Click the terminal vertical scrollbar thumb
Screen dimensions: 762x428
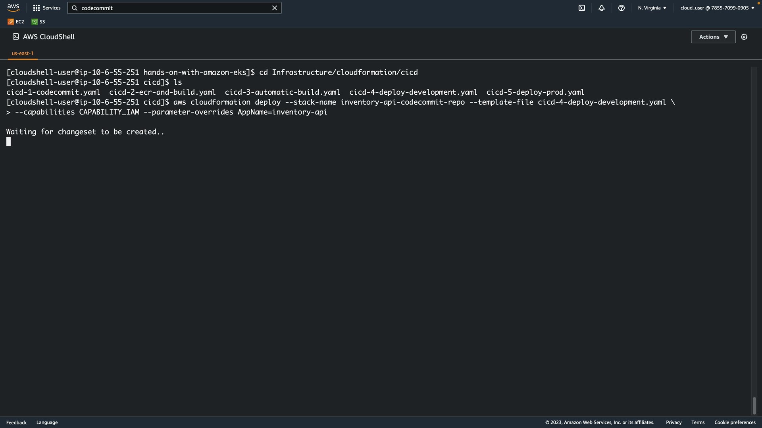point(754,405)
